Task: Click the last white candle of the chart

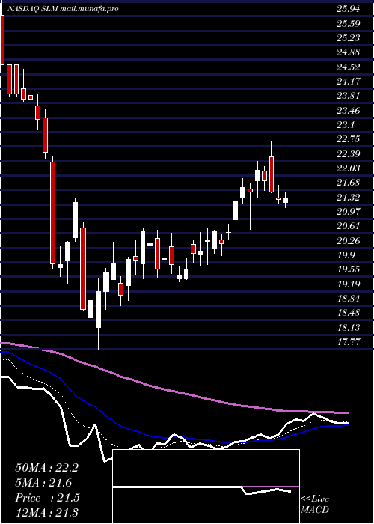Action: [286, 200]
